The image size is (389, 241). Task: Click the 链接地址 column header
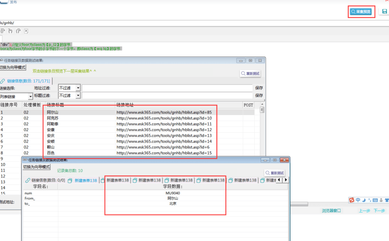coord(179,105)
